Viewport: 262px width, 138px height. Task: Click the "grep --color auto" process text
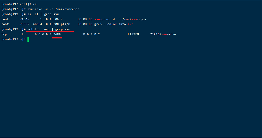[110, 24]
